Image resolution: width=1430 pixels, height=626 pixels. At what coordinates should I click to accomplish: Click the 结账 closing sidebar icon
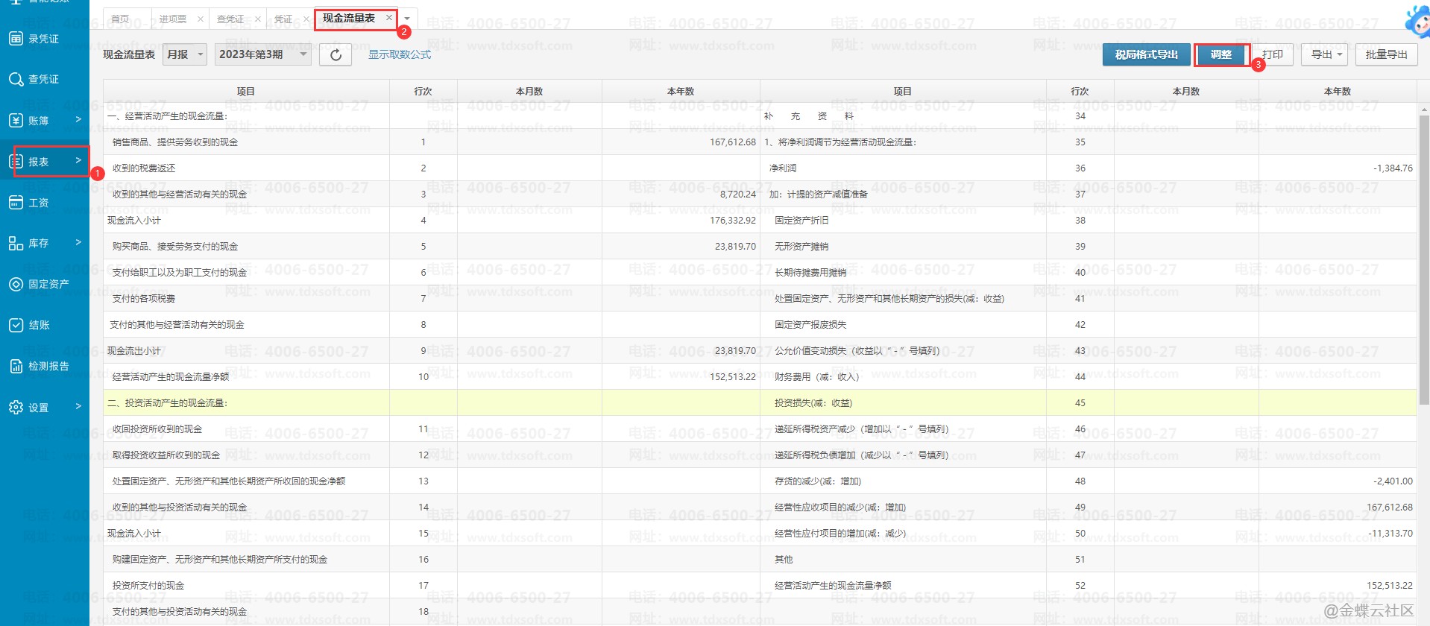click(16, 325)
